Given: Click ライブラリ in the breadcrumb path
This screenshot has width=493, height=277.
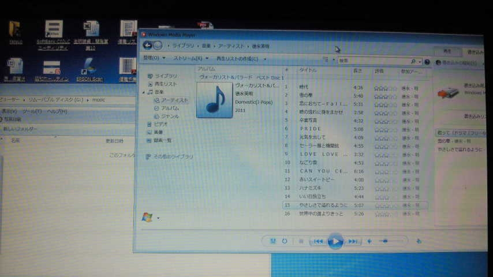Looking at the screenshot, I should (x=183, y=46).
